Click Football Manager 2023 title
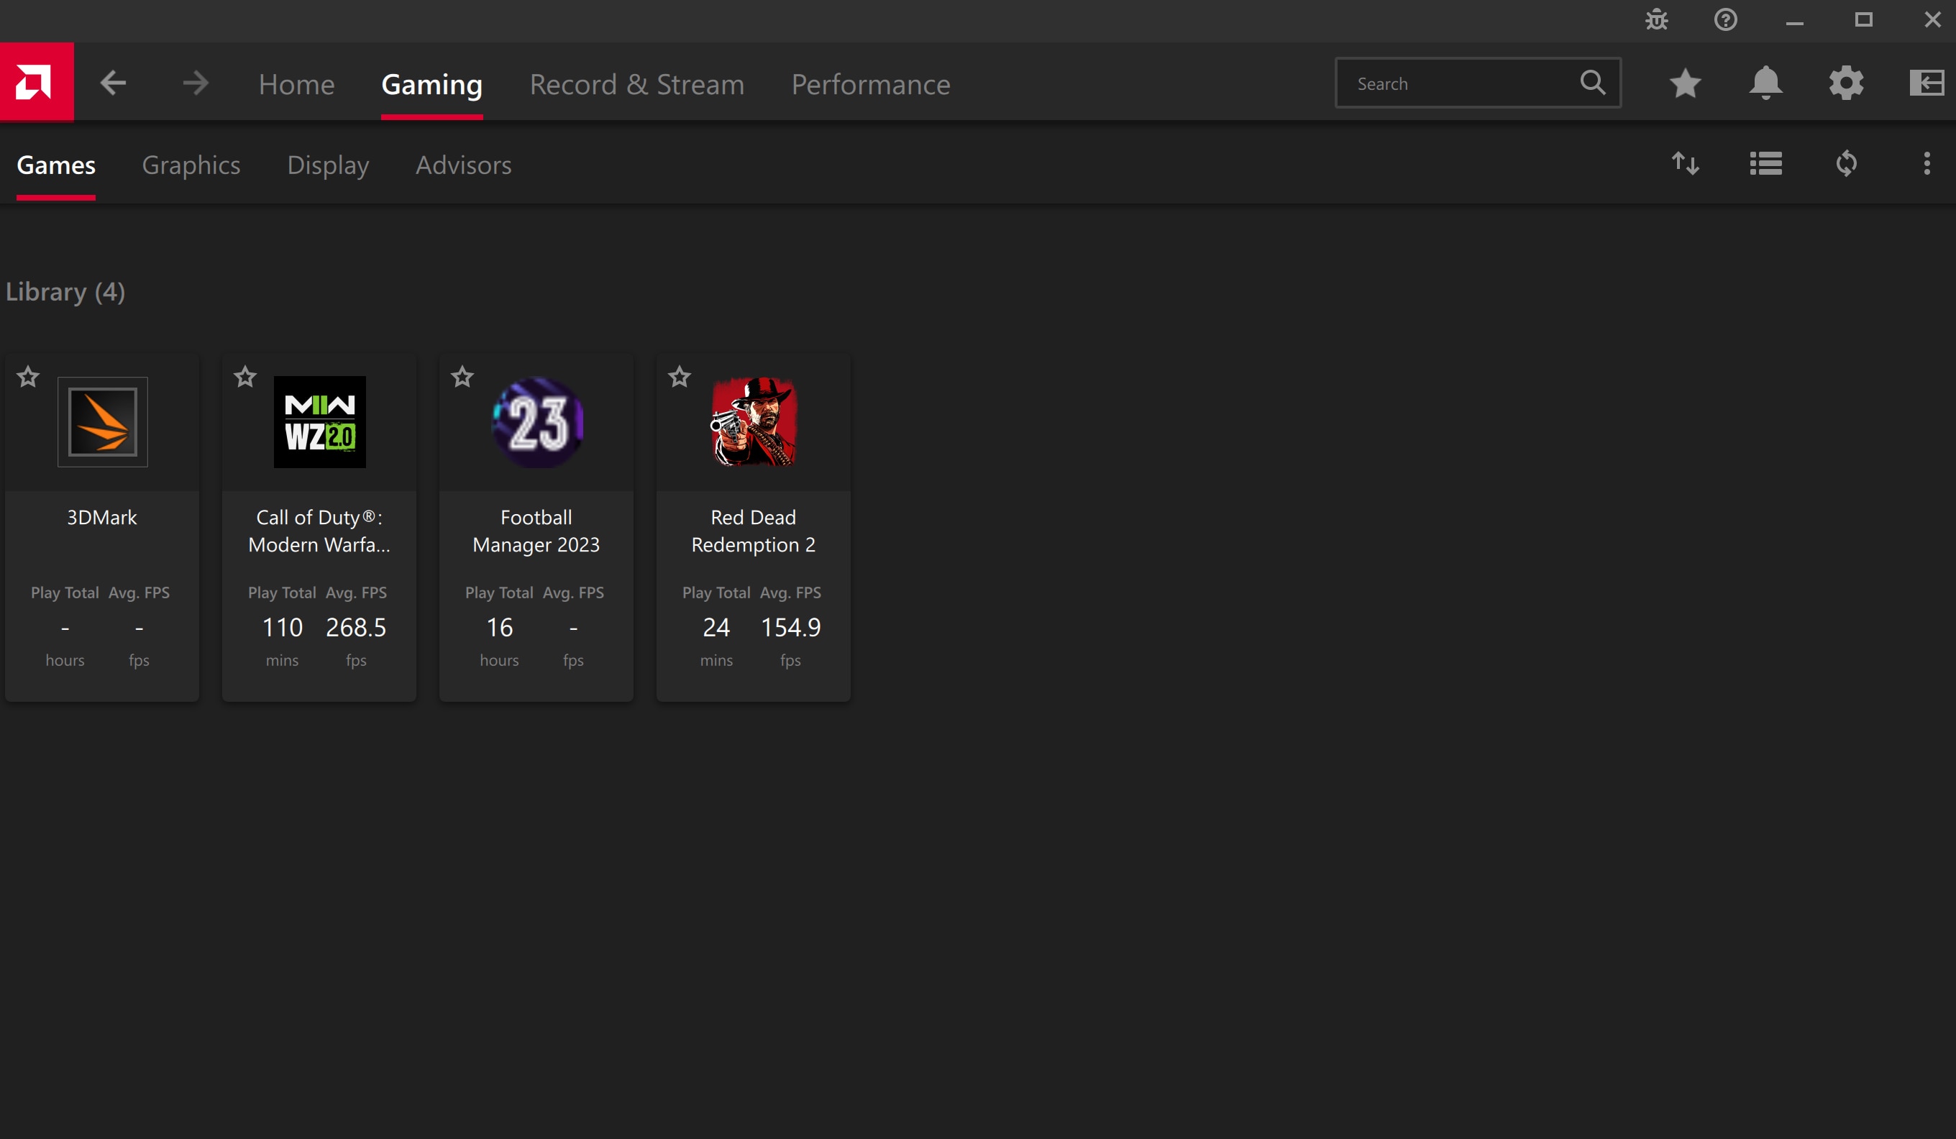This screenshot has width=1956, height=1139. [536, 531]
